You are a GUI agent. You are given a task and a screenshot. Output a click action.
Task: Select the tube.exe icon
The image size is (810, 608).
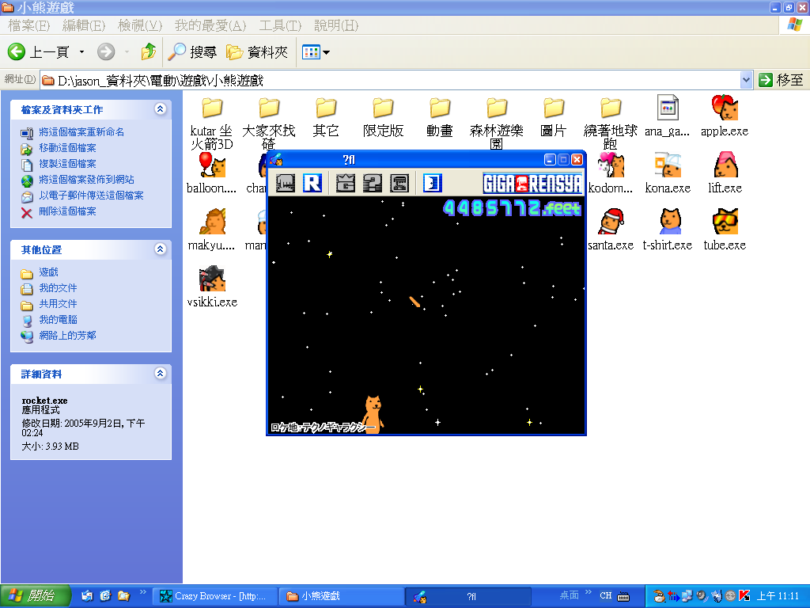point(725,222)
